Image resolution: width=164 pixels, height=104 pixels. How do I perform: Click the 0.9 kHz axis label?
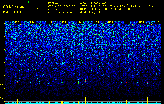pos(2,60)
